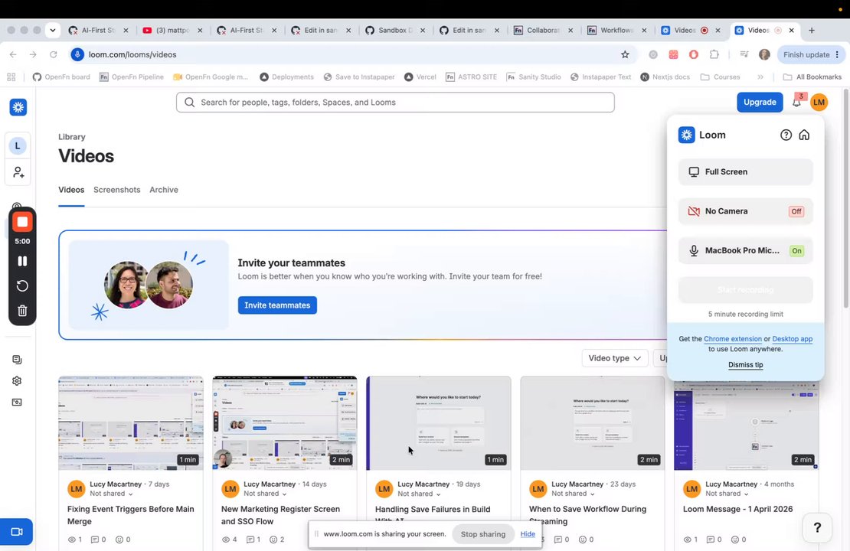The width and height of the screenshot is (850, 551).
Task: Open the MacBook Pro Mic selector
Action: pos(745,251)
